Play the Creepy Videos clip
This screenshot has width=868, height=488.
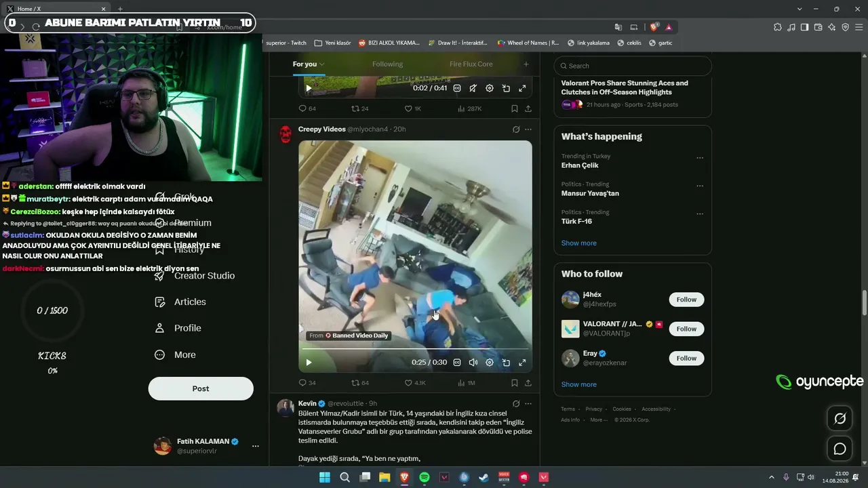(x=309, y=363)
